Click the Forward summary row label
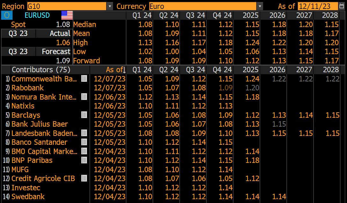Viewport: 347px width, 203px height. click(87, 60)
